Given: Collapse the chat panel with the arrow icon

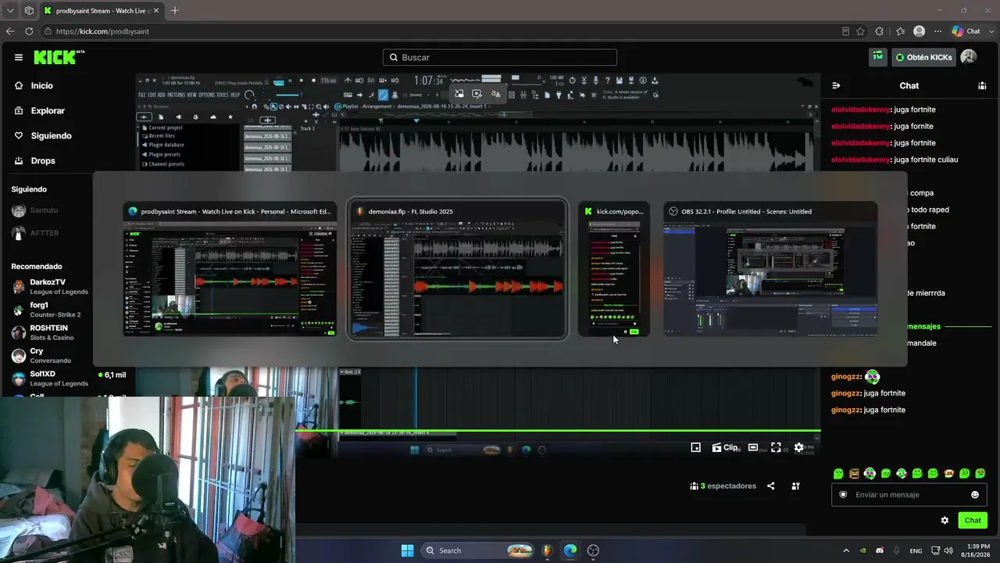Looking at the screenshot, I should (836, 86).
